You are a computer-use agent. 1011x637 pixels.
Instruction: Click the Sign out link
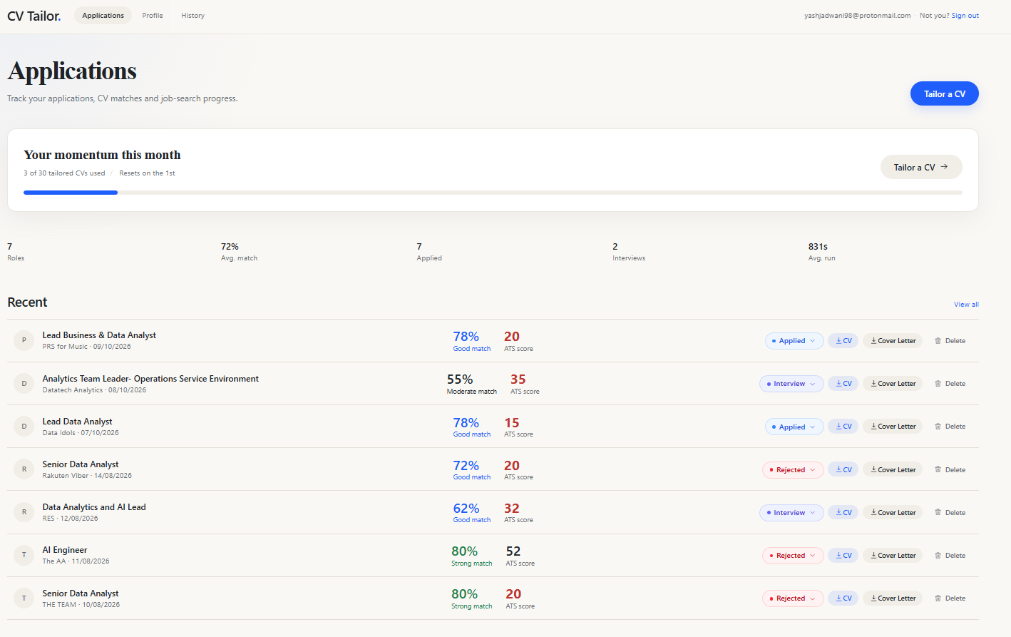[965, 16]
